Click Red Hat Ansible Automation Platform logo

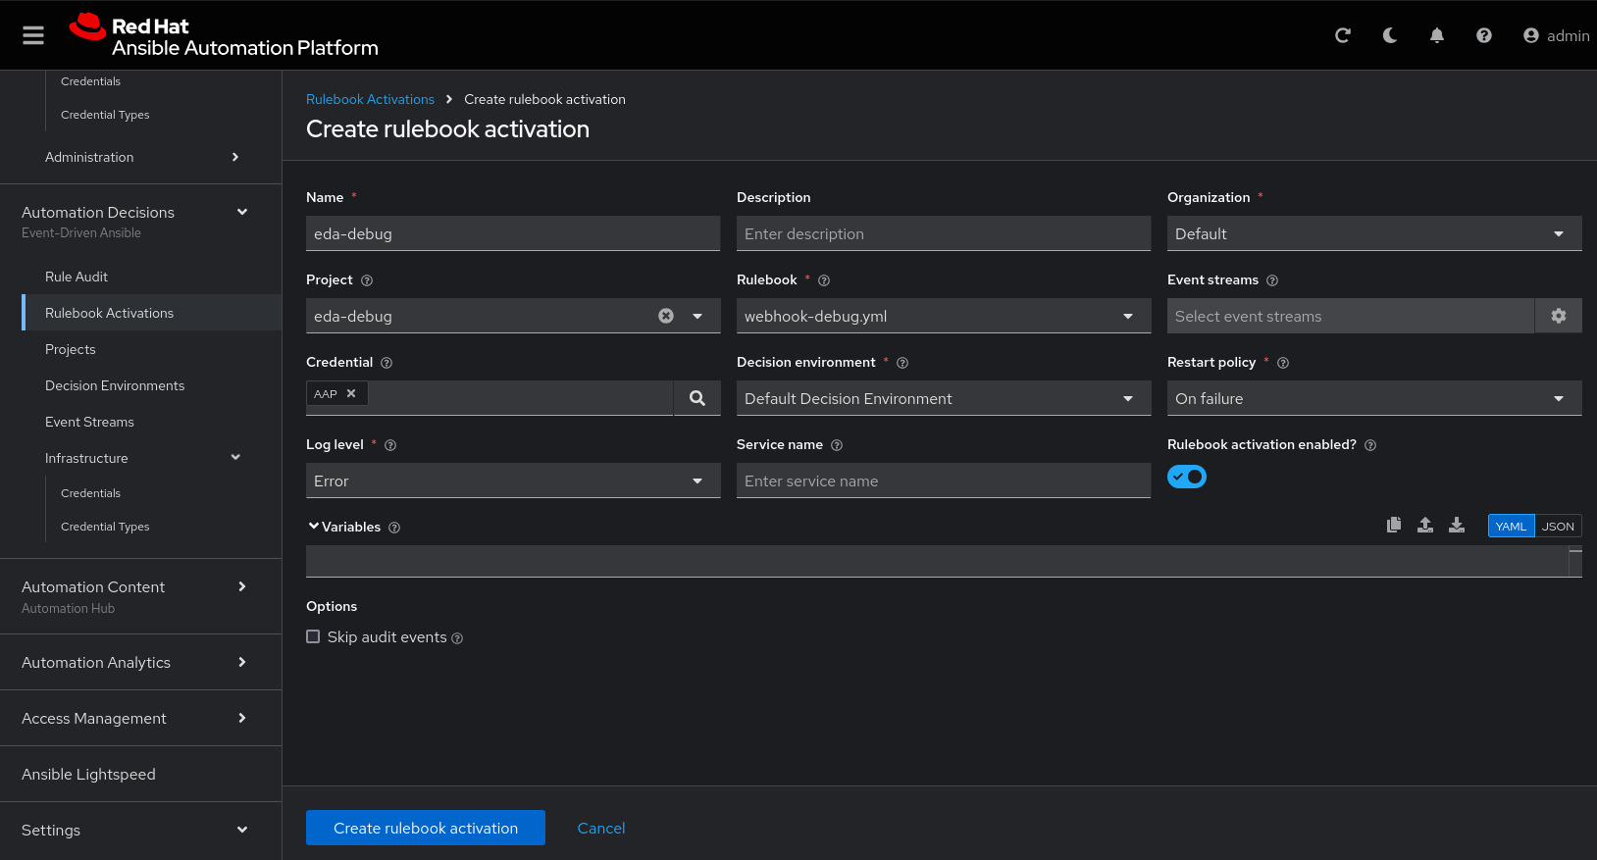point(224,35)
